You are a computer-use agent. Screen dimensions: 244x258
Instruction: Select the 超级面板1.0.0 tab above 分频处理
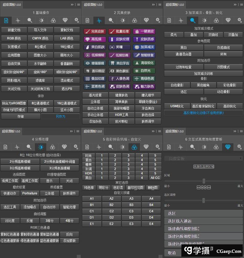[12, 131]
